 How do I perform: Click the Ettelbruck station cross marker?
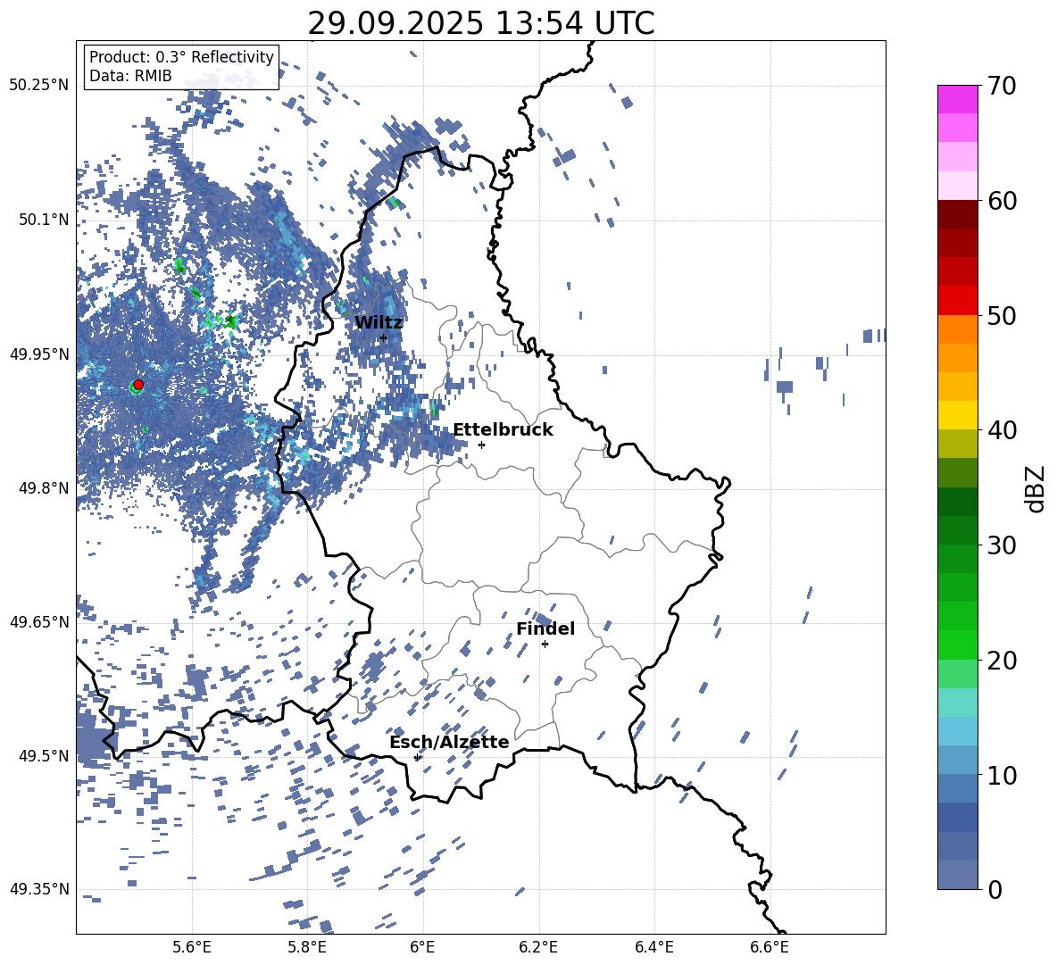click(481, 445)
